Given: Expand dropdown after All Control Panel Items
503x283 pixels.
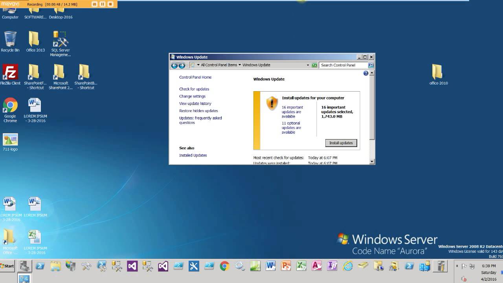Looking at the screenshot, I should tap(240, 65).
